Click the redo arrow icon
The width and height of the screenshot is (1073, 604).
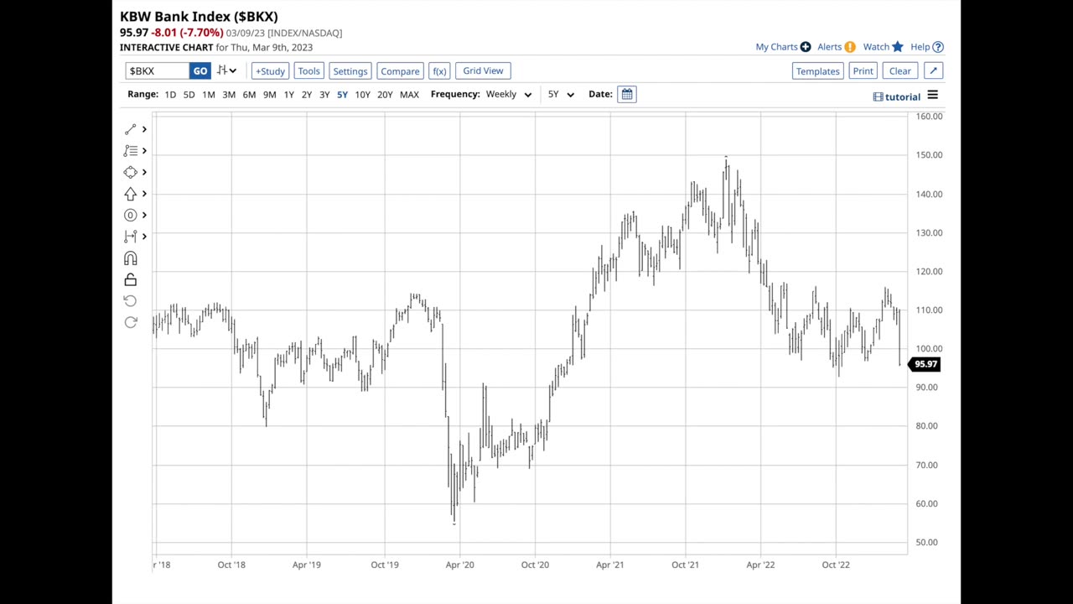(130, 323)
